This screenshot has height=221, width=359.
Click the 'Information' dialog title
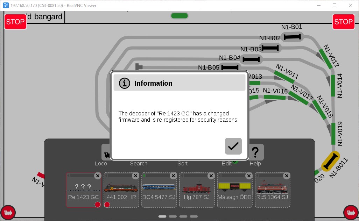tap(153, 83)
